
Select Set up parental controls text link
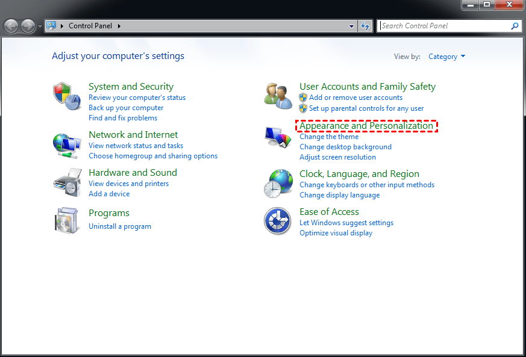(366, 108)
